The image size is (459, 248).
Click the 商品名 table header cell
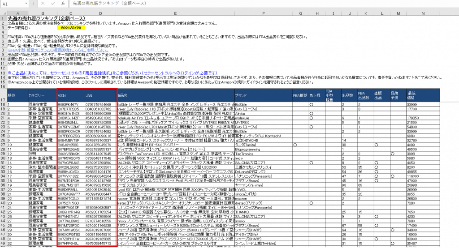click(x=175, y=95)
